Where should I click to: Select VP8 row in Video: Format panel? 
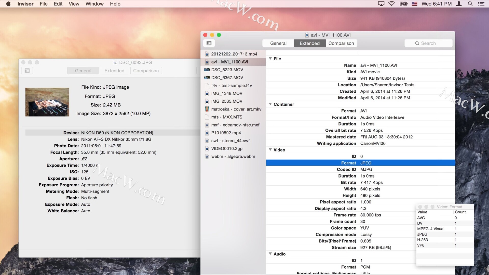point(445,245)
